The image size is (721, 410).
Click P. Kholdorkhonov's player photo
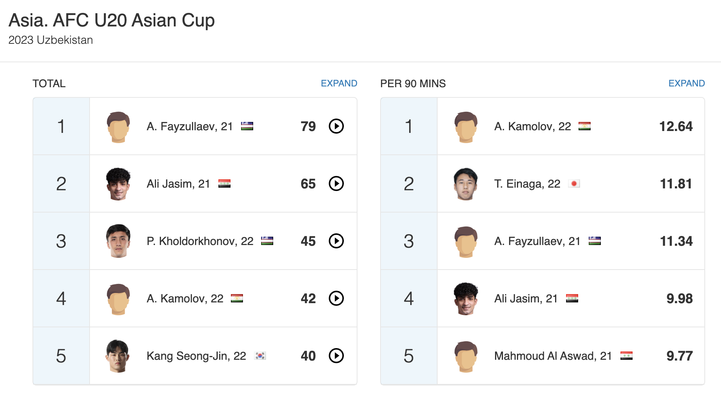click(118, 241)
